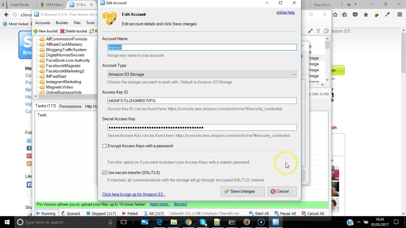Screen dimensions: 406x228
Task: Click the New bucket toolbar icon
Action: [x=36, y=31]
